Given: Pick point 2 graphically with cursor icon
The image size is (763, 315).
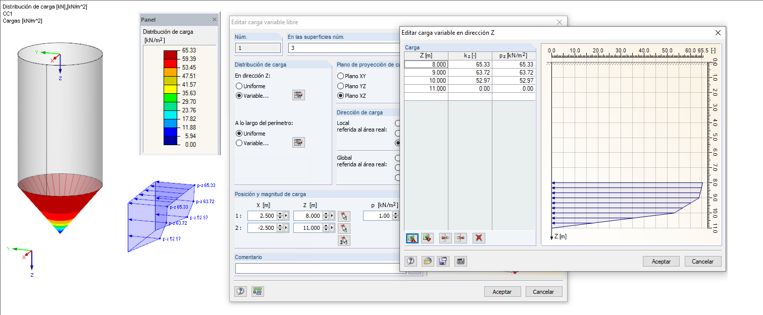Looking at the screenshot, I should coord(344,228).
